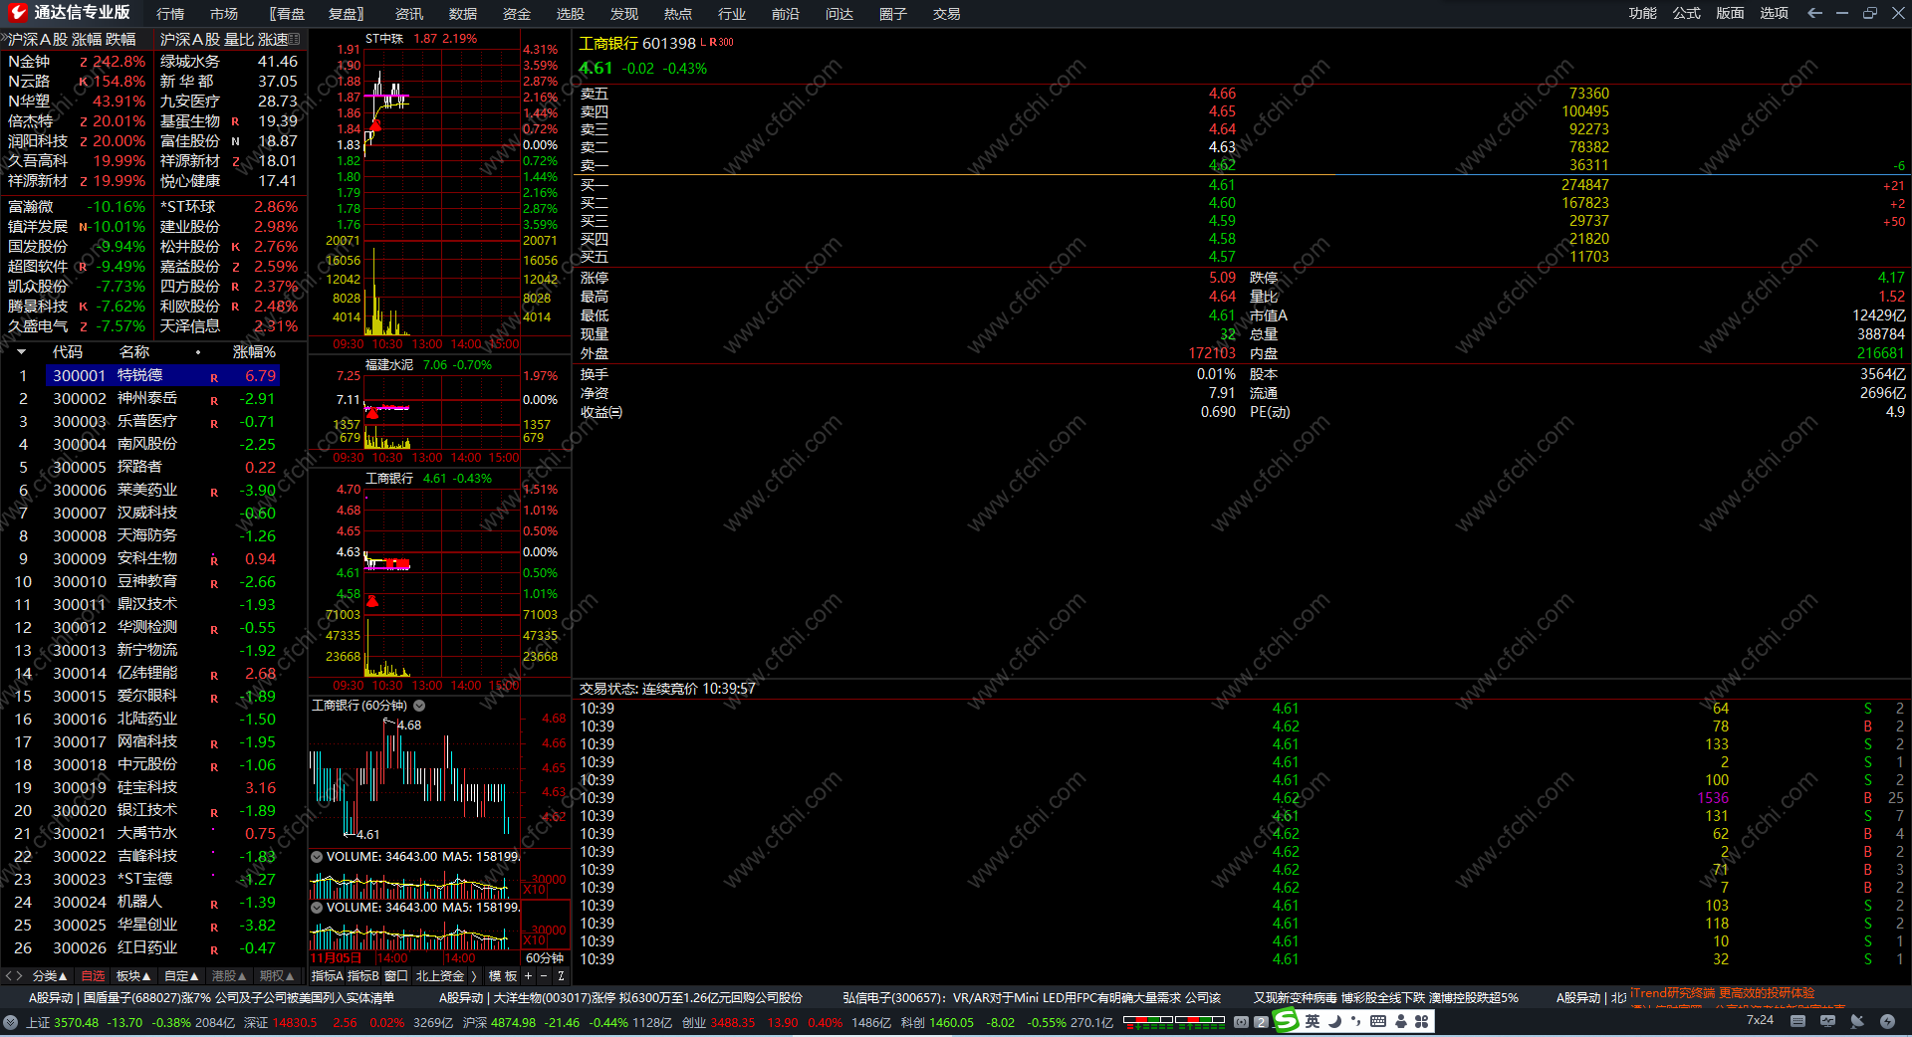The image size is (1912, 1037).
Task: Open the 分类 category popup tab
Action: pyautogui.click(x=50, y=976)
